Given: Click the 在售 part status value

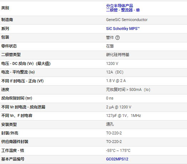Looking at the screenshot, I should 110,46.
